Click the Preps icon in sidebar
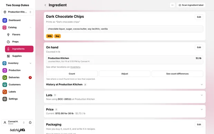This screenshot has width=214, height=134. (x=8, y=42)
